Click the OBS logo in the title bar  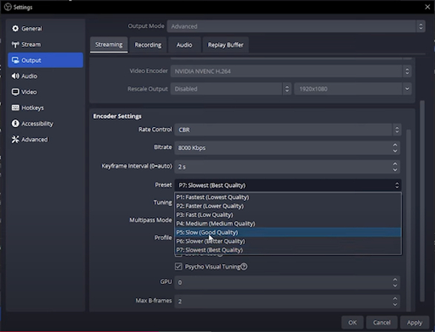[7, 7]
